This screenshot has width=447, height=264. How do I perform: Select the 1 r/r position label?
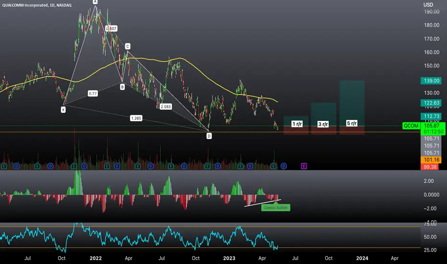(297, 124)
